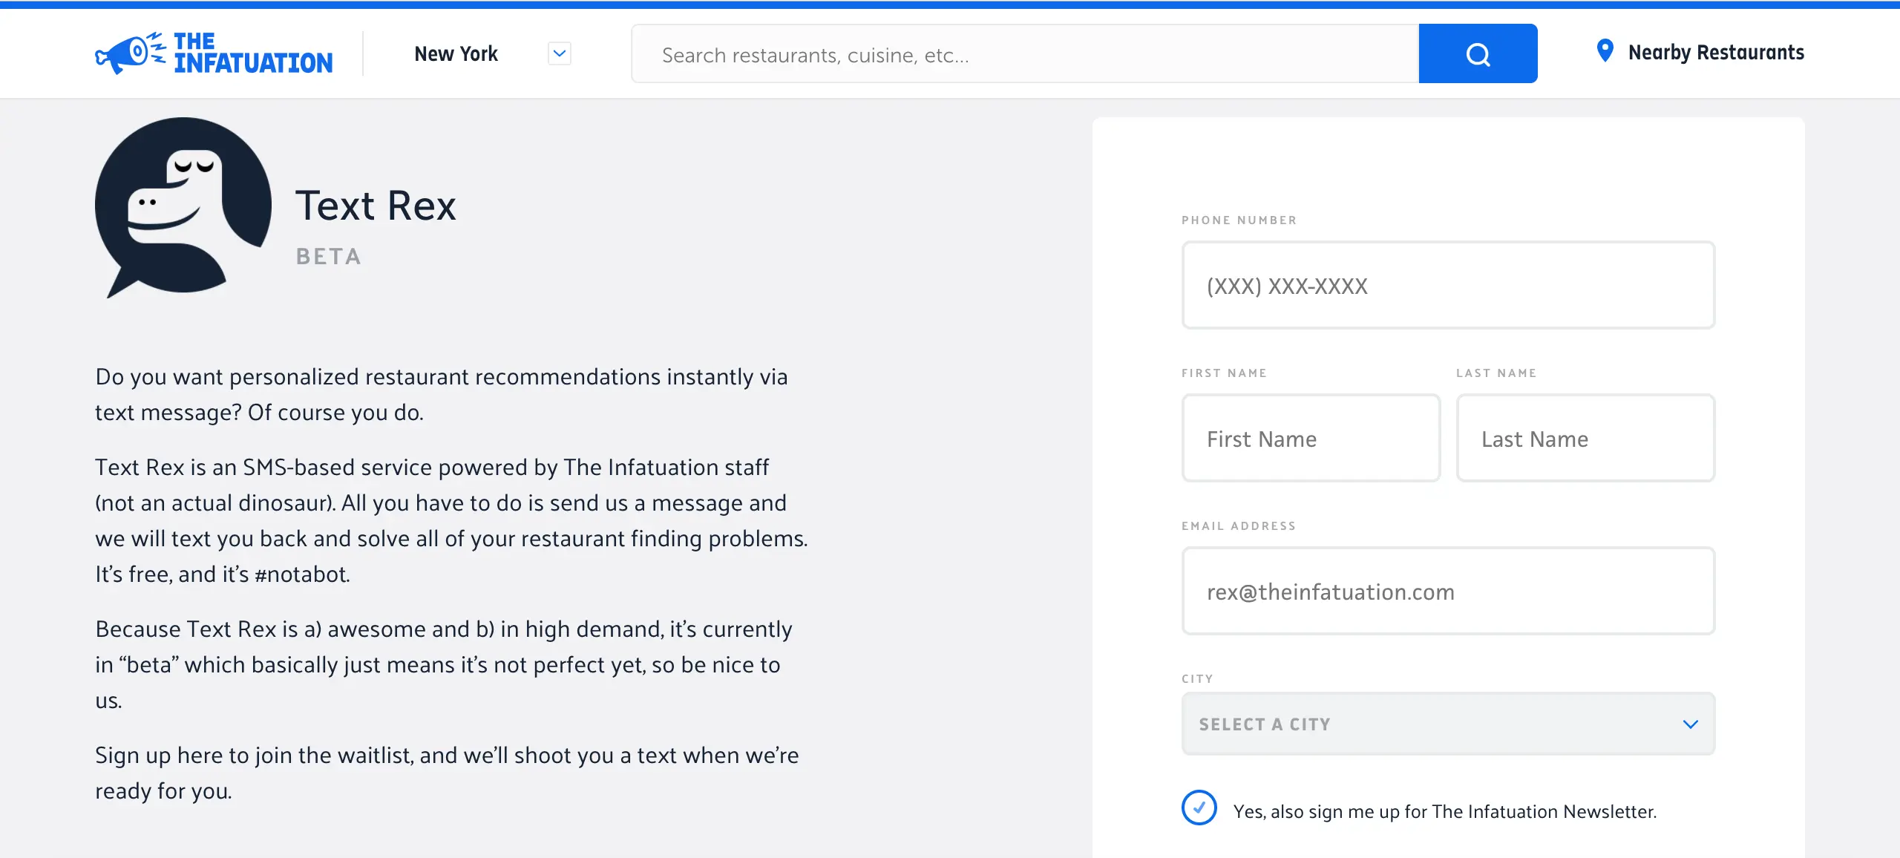Click the Text Rex dinosaur logo

pyautogui.click(x=183, y=207)
